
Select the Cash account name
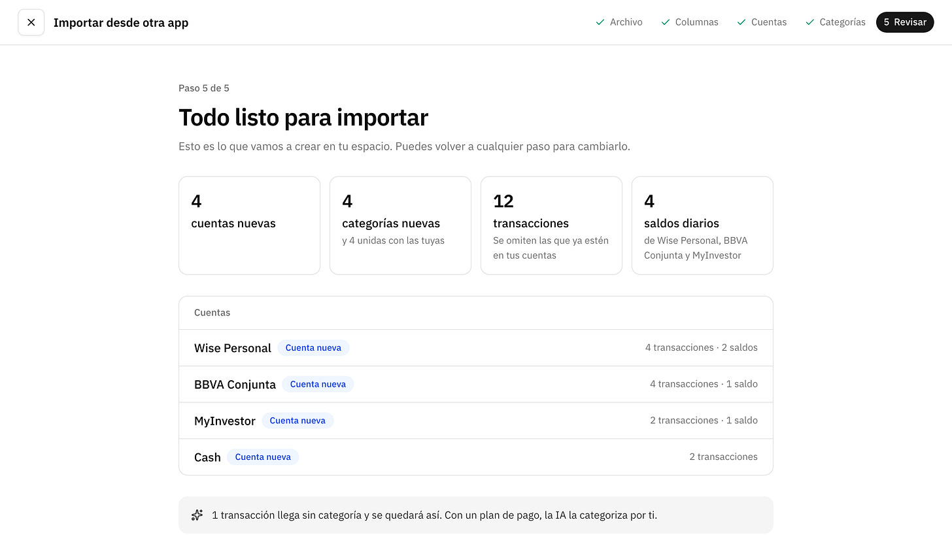[x=207, y=457]
